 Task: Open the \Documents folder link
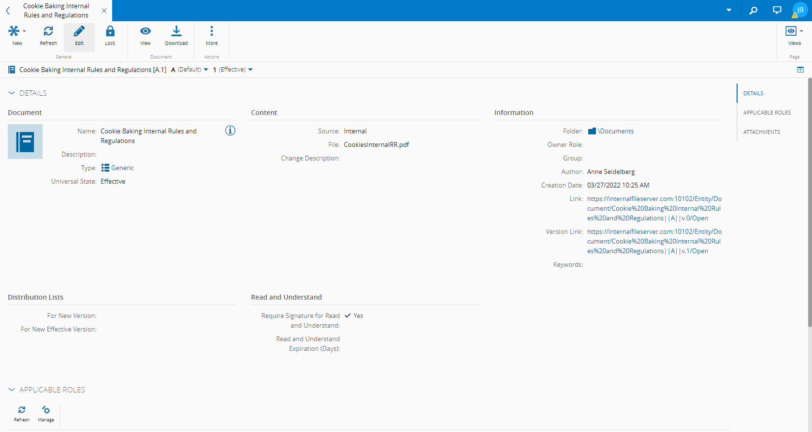pyautogui.click(x=615, y=131)
